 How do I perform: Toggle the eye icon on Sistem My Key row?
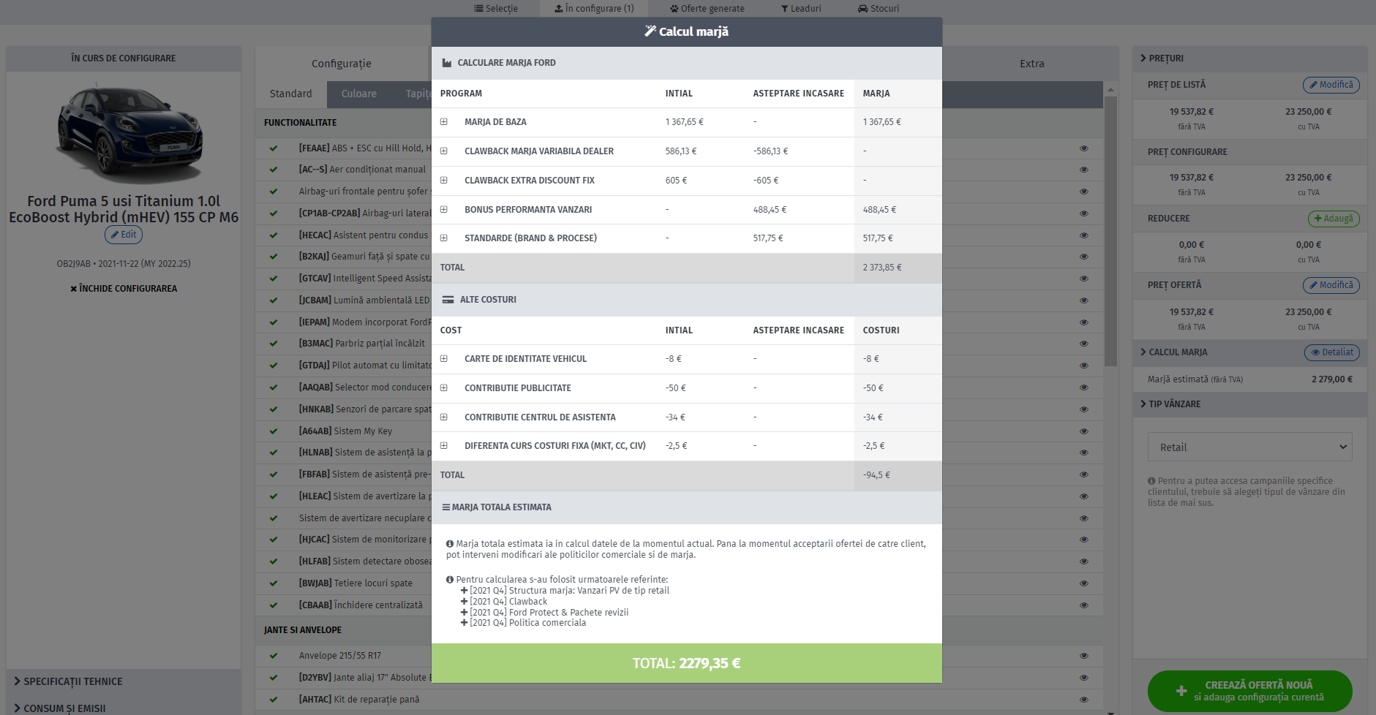pos(1084,431)
